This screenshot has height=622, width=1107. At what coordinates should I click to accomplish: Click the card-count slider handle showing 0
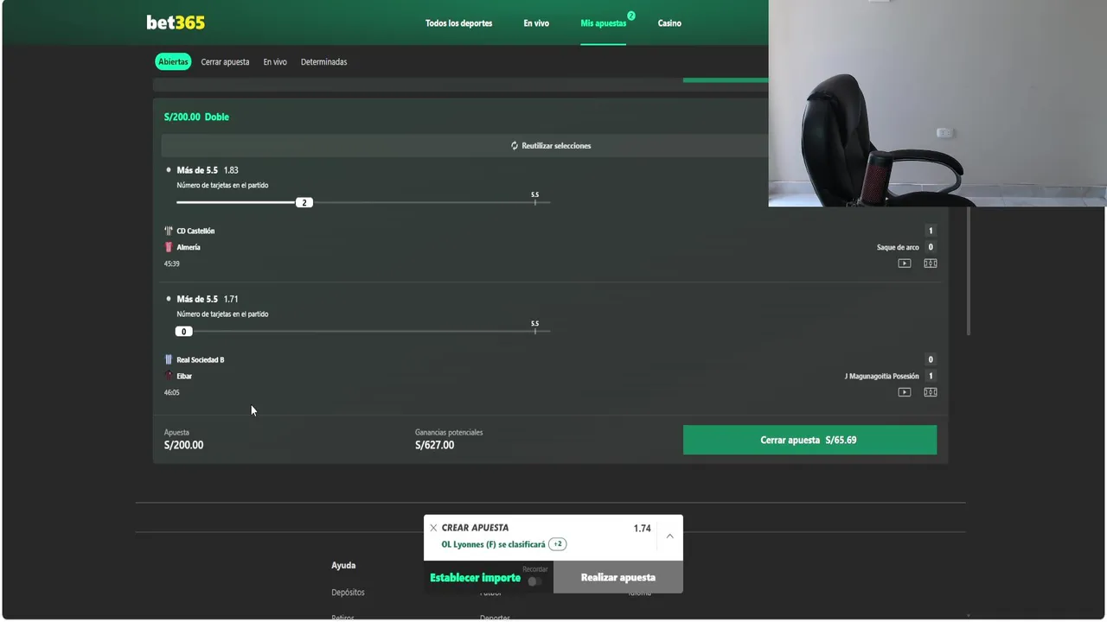[183, 332]
